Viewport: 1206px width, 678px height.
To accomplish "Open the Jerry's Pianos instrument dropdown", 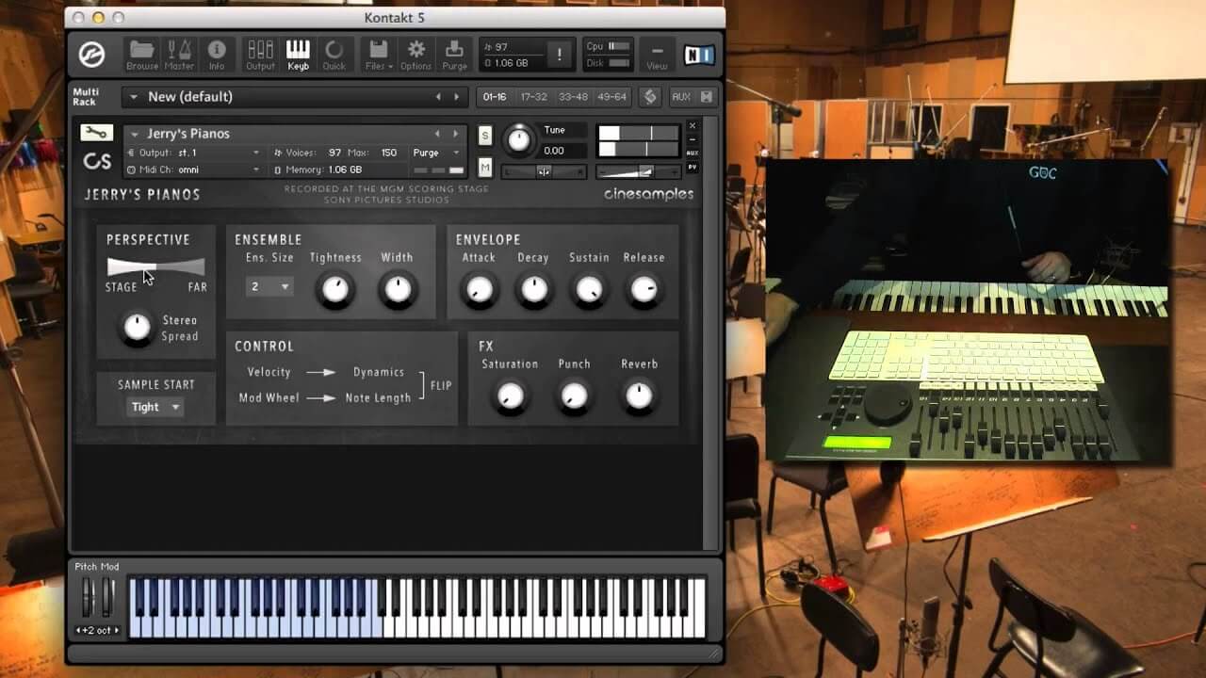I will tap(135, 134).
